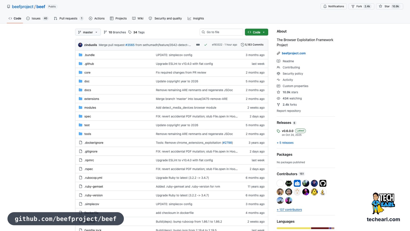Screen dimensions: 410x231
Task: Click the repository icon beside beefproject
Action: 9,7
